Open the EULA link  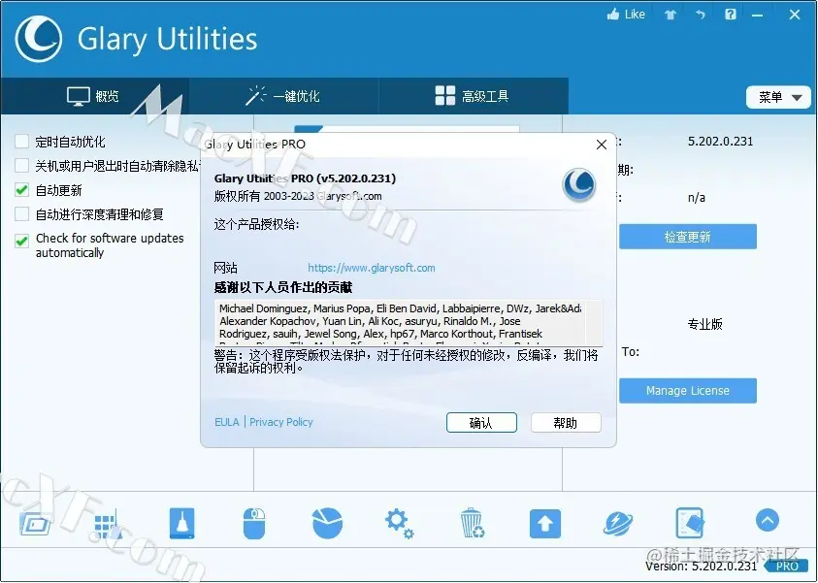(x=227, y=422)
